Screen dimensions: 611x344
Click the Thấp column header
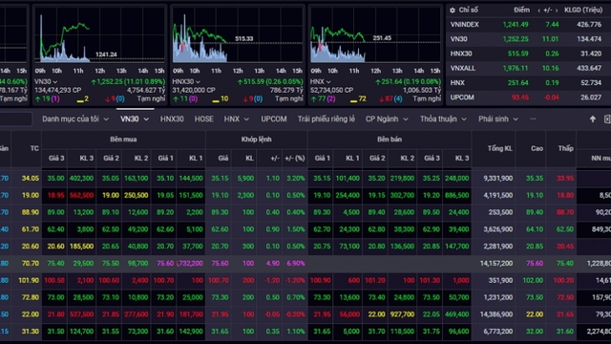click(x=565, y=148)
